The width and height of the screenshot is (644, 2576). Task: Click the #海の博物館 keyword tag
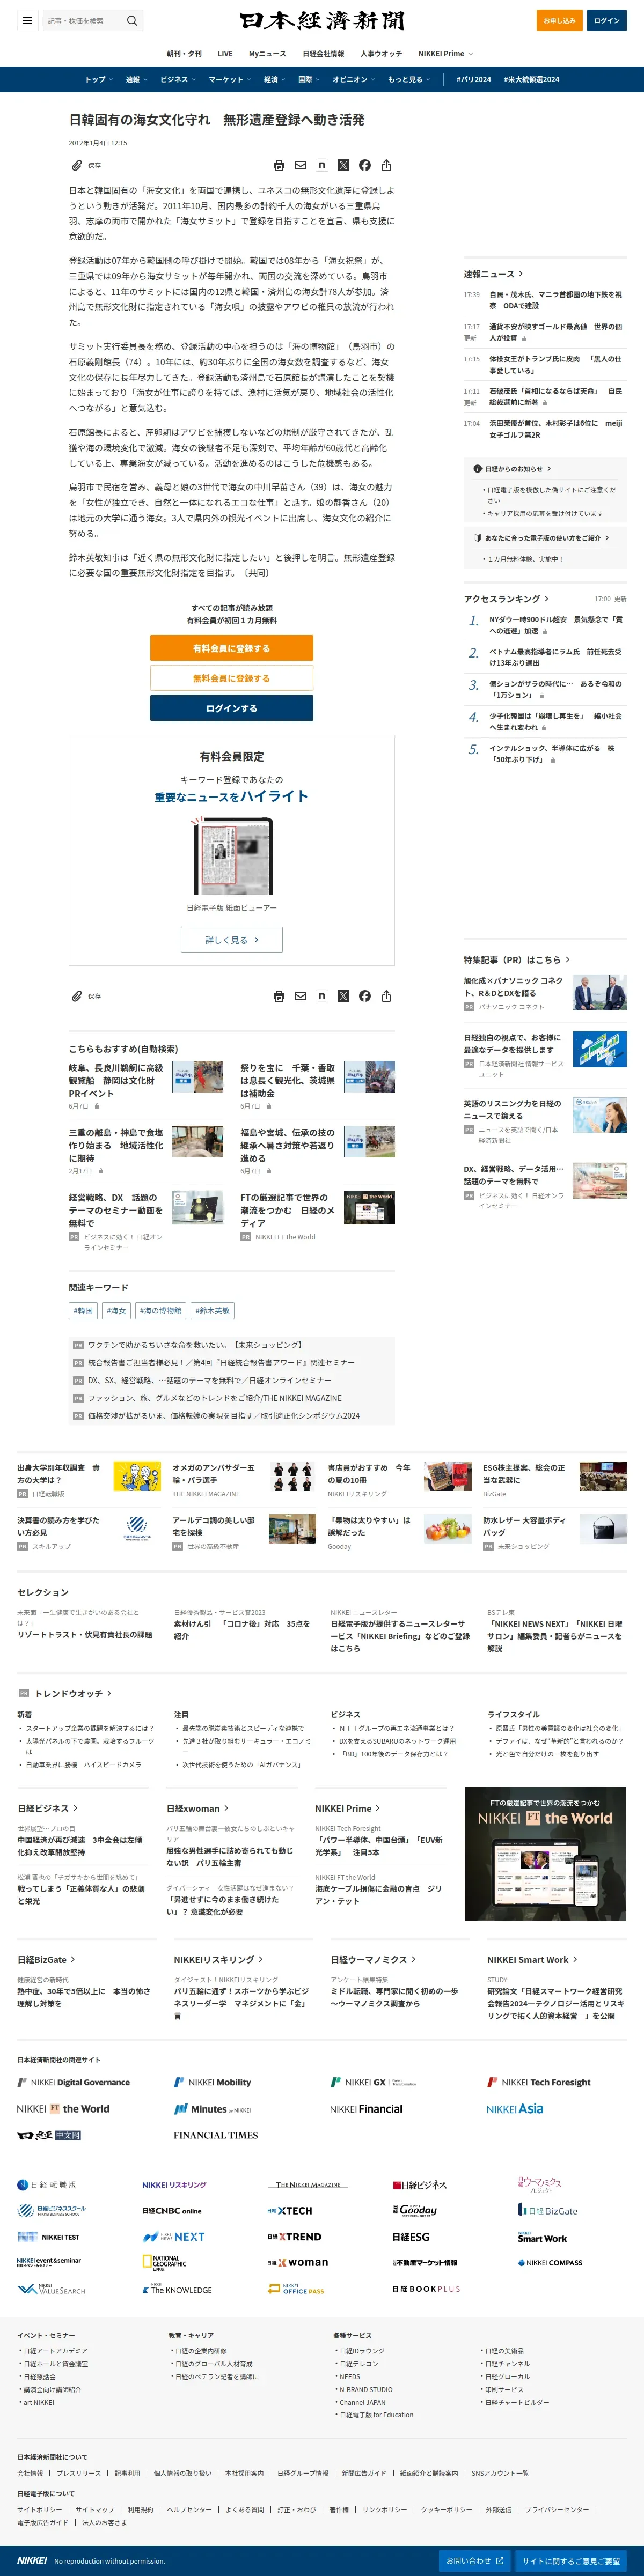click(x=160, y=1310)
